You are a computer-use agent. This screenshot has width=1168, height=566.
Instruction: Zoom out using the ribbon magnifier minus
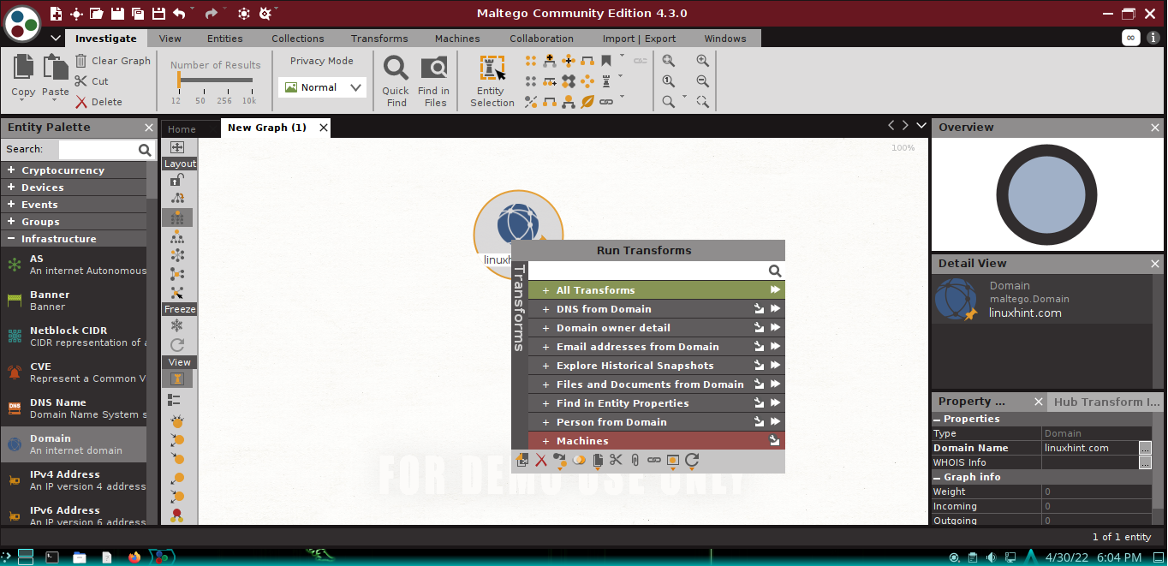click(x=703, y=81)
